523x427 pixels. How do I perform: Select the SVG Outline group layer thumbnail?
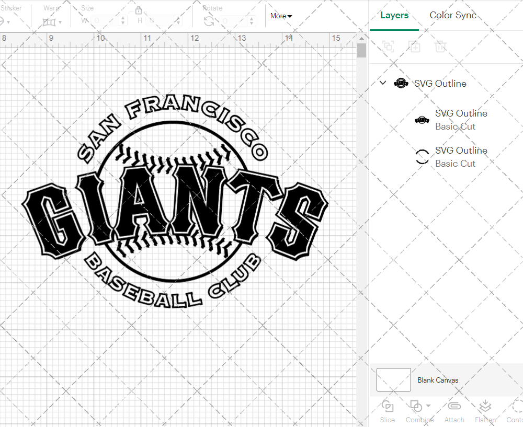pyautogui.click(x=401, y=83)
